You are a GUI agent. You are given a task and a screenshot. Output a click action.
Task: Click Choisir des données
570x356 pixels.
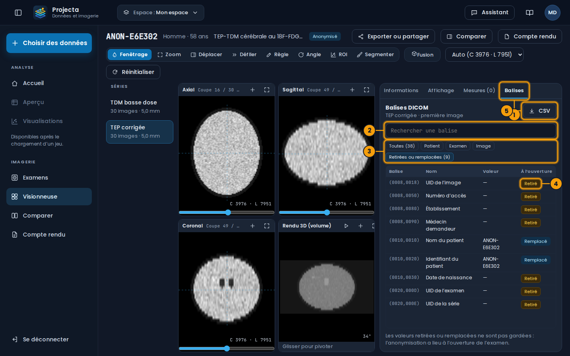pos(49,43)
